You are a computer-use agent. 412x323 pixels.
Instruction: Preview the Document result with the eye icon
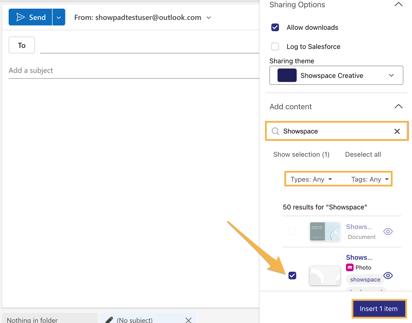(388, 231)
